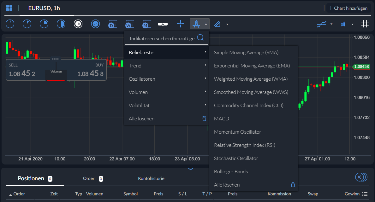Sort by the Typ column header
Image resolution: width=375 pixels, height=202 pixels.
tap(79, 194)
